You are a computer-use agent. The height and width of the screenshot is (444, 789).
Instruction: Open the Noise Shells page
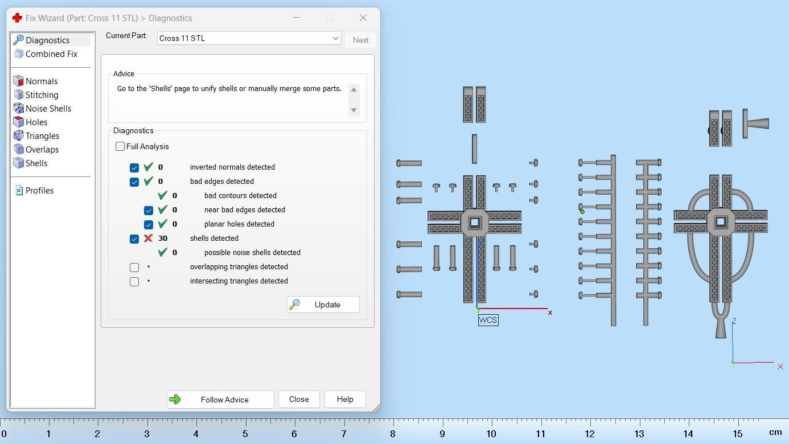(x=48, y=108)
